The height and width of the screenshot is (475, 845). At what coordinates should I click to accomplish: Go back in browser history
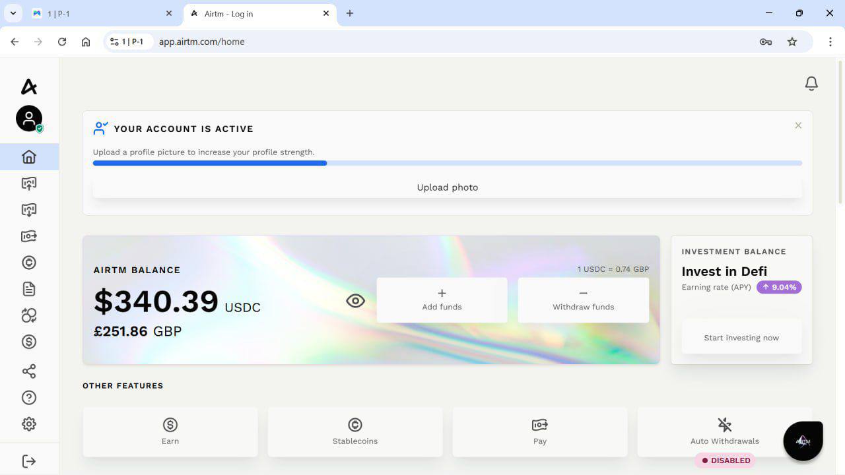15,42
